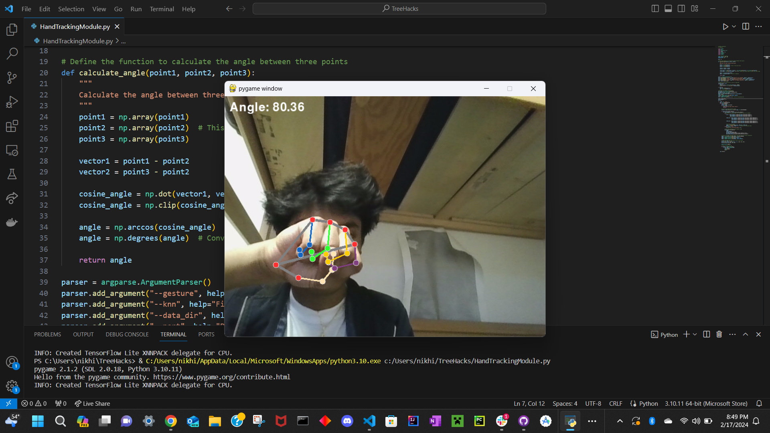Open the Terminal menu
Screen dimensions: 770x433
coord(162,9)
